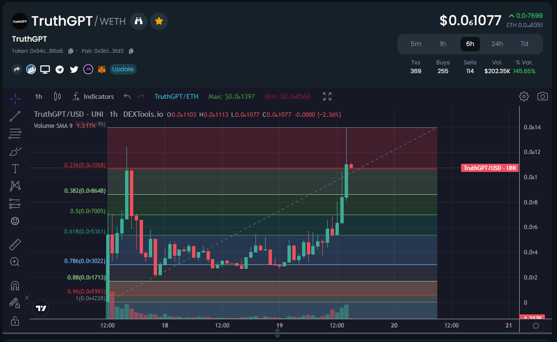Click the undo arrow in the chart toolbar
The width and height of the screenshot is (557, 342).
(127, 96)
